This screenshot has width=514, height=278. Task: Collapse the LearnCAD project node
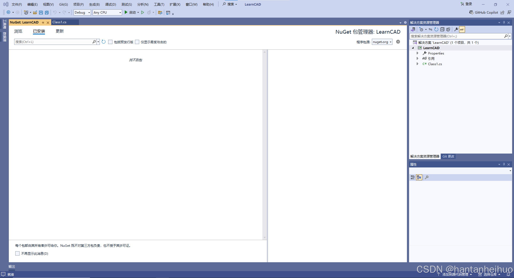point(413,48)
